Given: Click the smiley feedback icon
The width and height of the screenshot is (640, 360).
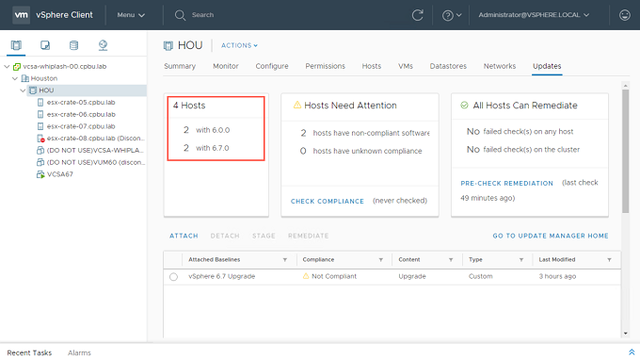Looking at the screenshot, I should 625,15.
